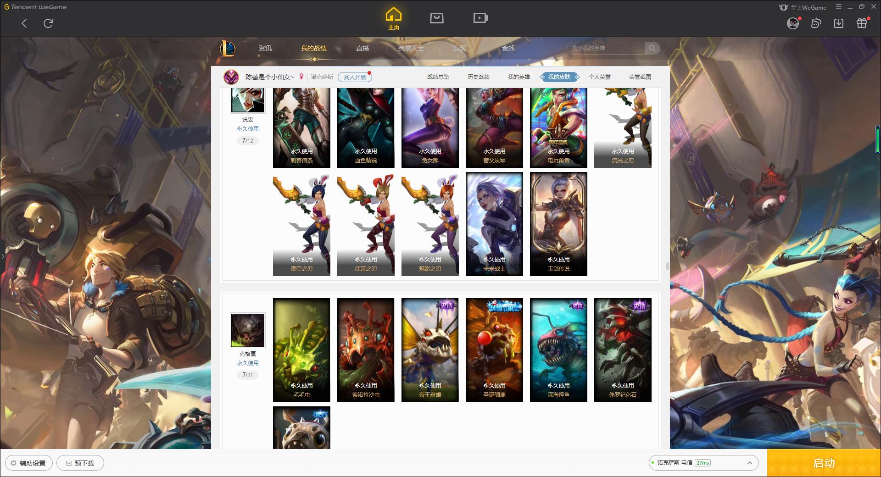This screenshot has width=881, height=477.
Task: Click the 克格莫 champion portrait
Action: coord(247,330)
